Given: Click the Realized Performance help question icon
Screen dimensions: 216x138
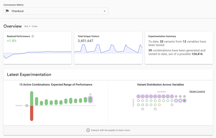Looking at the screenshot, I should 32,36.
